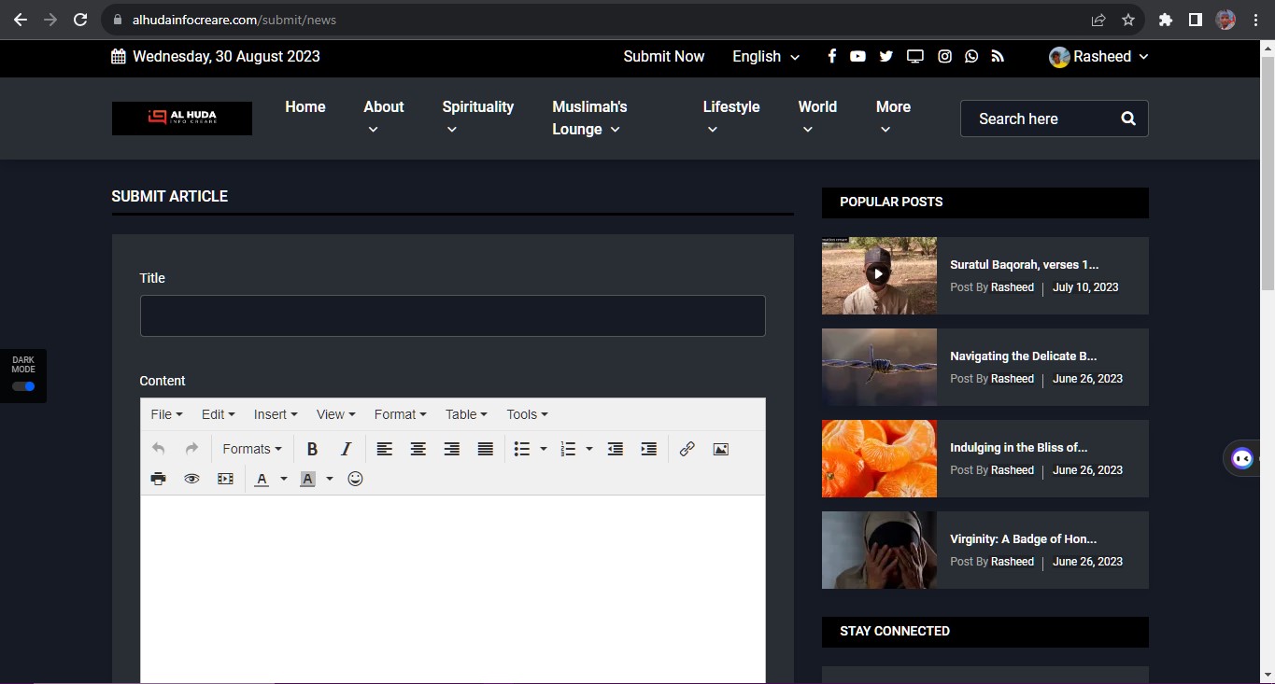Viewport: 1275px width, 684px height.
Task: Open the RSS feed icon
Action: (x=998, y=56)
